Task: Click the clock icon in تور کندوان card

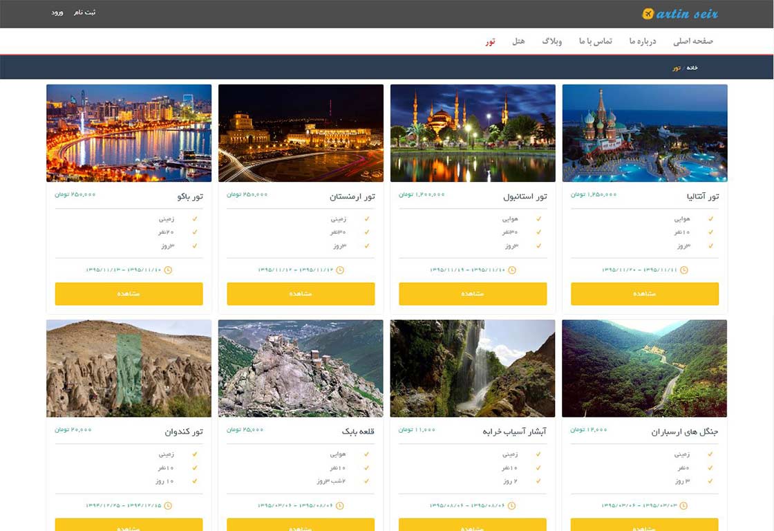Action: (168, 506)
